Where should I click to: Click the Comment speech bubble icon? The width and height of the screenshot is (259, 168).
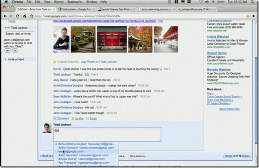coord(55,118)
